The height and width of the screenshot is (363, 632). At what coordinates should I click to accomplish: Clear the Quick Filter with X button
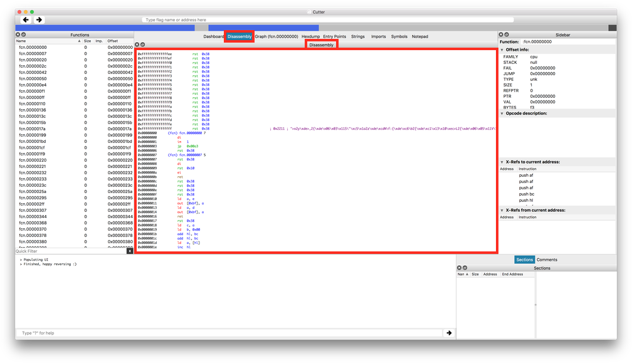tap(130, 251)
